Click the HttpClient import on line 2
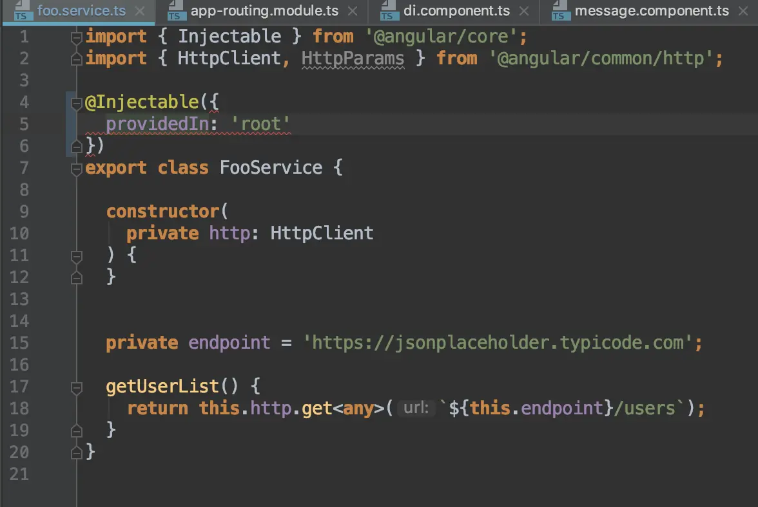This screenshot has height=507, width=758. tap(229, 59)
